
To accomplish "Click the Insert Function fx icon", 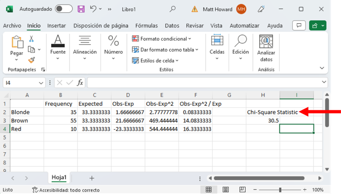I will click(80, 83).
